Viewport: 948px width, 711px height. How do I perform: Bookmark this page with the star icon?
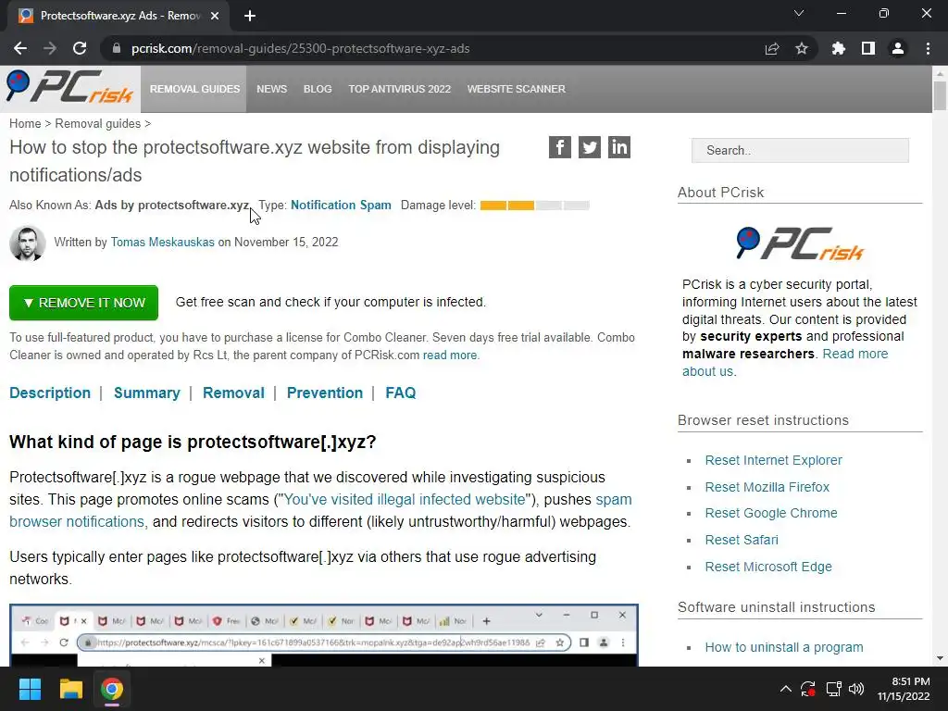click(x=802, y=48)
